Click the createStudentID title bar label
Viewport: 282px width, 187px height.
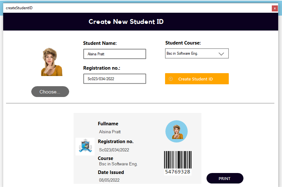[19, 8]
